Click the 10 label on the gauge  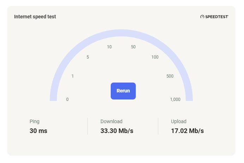tap(109, 47)
